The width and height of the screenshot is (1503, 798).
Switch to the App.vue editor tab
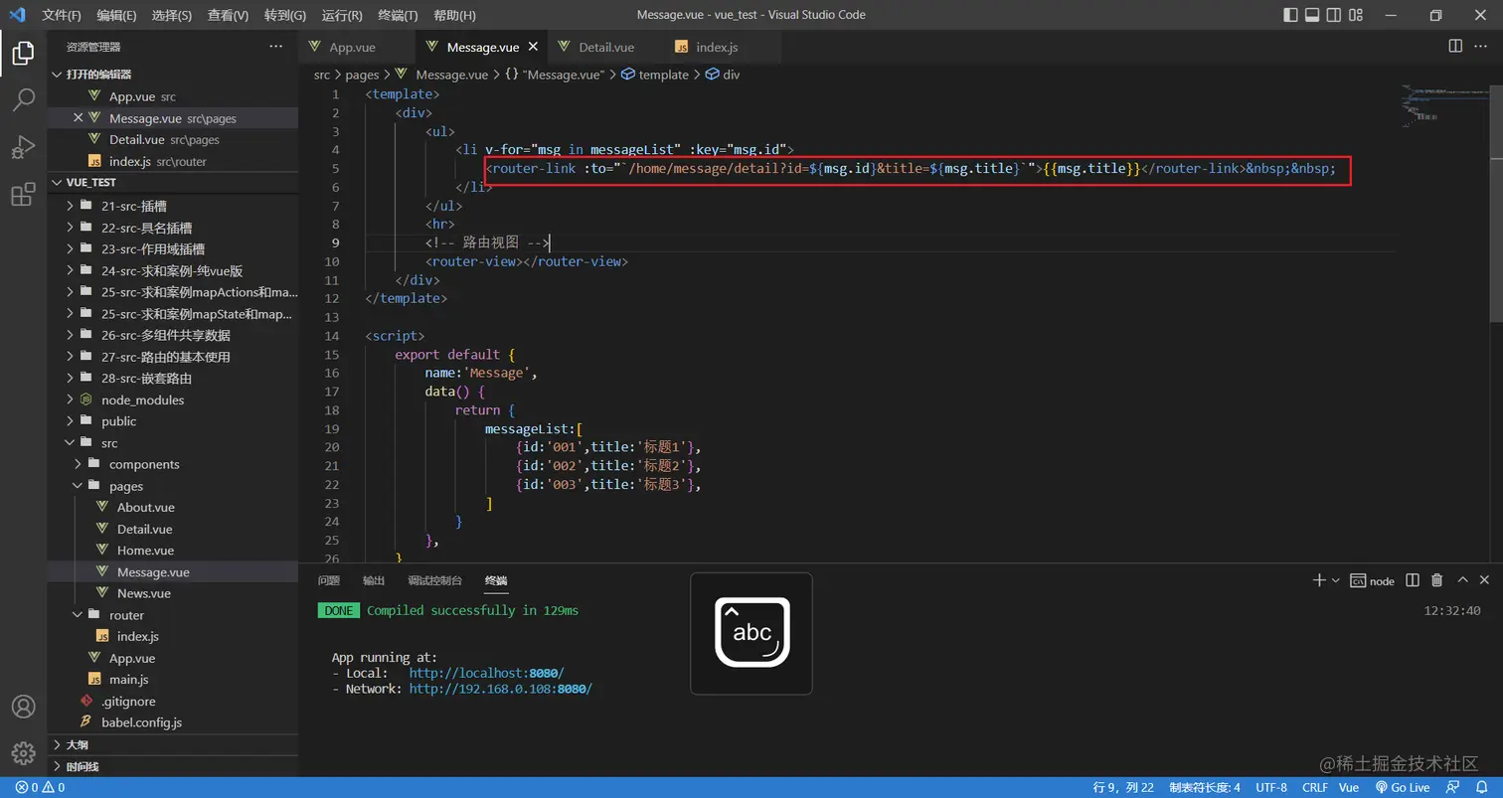pyautogui.click(x=353, y=47)
